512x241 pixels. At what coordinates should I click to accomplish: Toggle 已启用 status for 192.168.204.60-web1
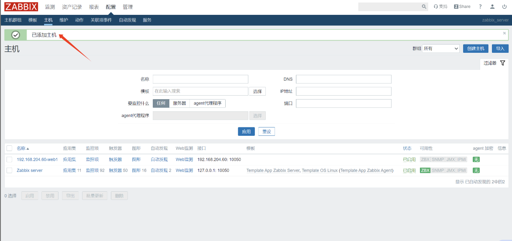pos(409,160)
